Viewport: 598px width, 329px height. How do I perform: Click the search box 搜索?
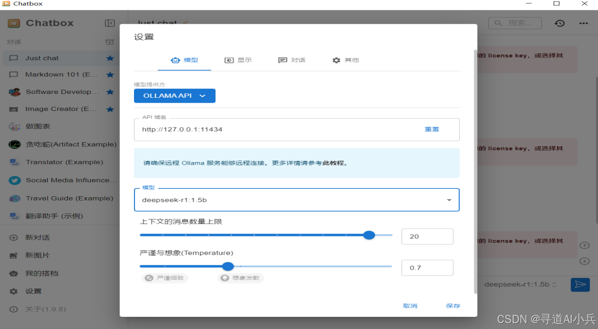(x=515, y=23)
